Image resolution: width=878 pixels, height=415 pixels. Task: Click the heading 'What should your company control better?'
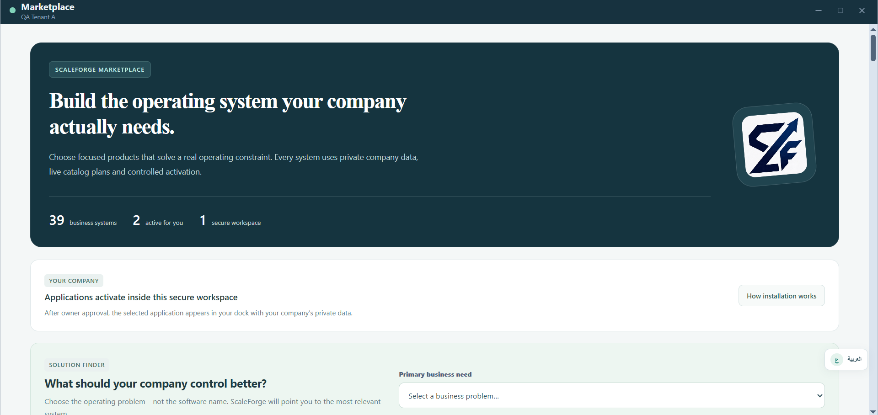pyautogui.click(x=155, y=383)
